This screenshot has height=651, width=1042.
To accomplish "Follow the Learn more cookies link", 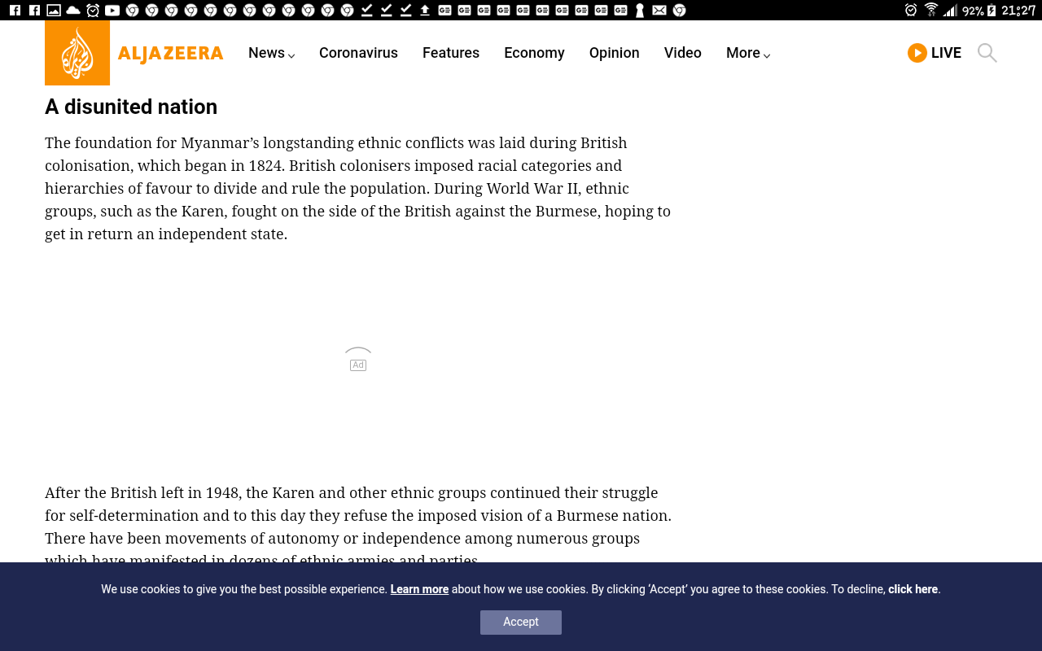I will 419,589.
